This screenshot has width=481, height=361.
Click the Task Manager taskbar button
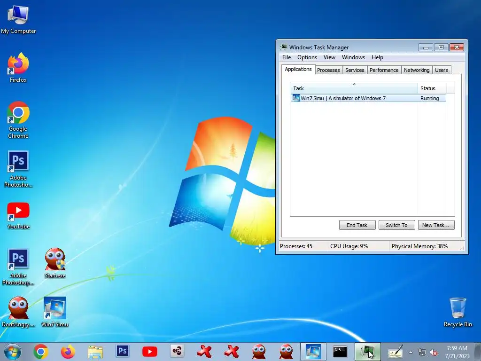(x=367, y=352)
